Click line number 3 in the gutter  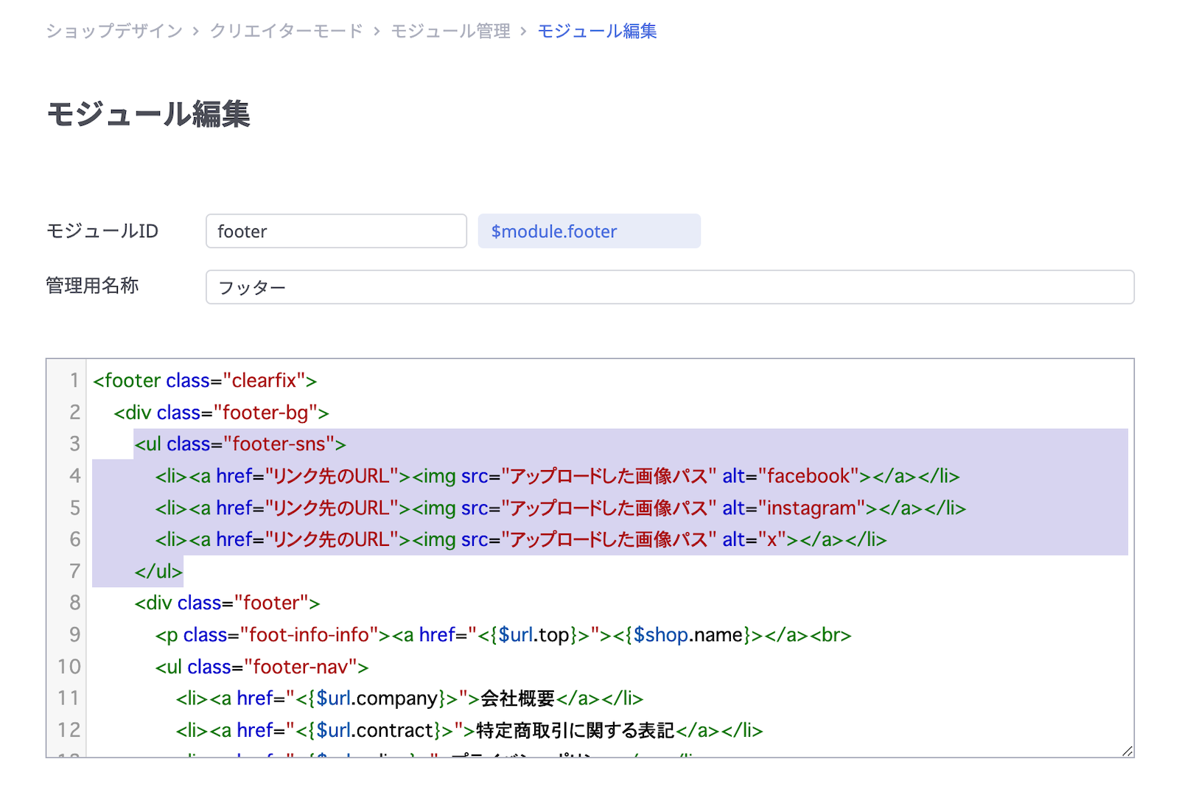pos(74,444)
